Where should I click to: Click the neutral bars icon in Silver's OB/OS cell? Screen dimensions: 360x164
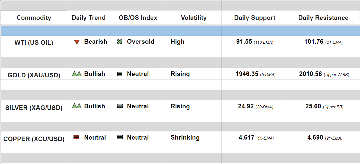[120, 106]
